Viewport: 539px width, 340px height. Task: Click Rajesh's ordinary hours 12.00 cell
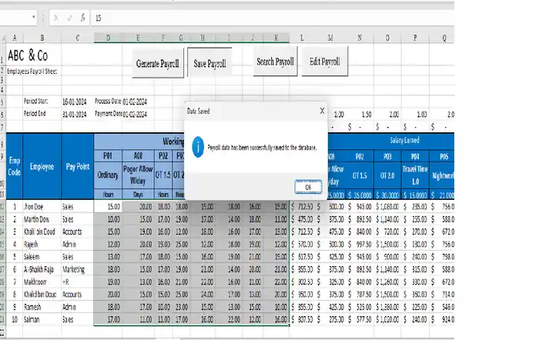point(108,244)
